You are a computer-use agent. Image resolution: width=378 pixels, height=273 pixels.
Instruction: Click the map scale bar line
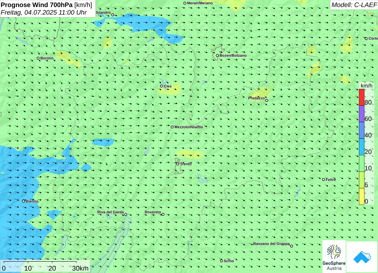point(40,262)
